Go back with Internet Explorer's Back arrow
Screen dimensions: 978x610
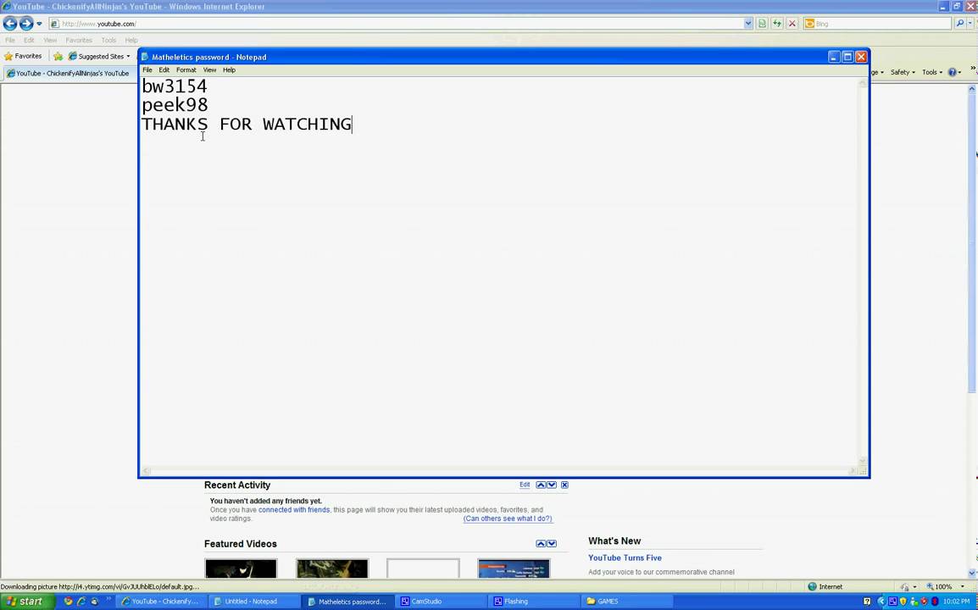click(x=10, y=24)
